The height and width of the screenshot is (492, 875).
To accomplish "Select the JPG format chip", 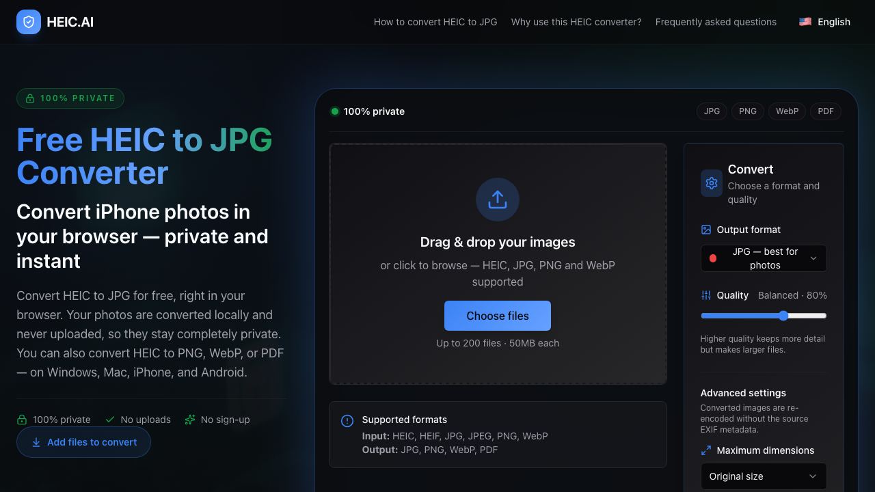I will click(712, 111).
